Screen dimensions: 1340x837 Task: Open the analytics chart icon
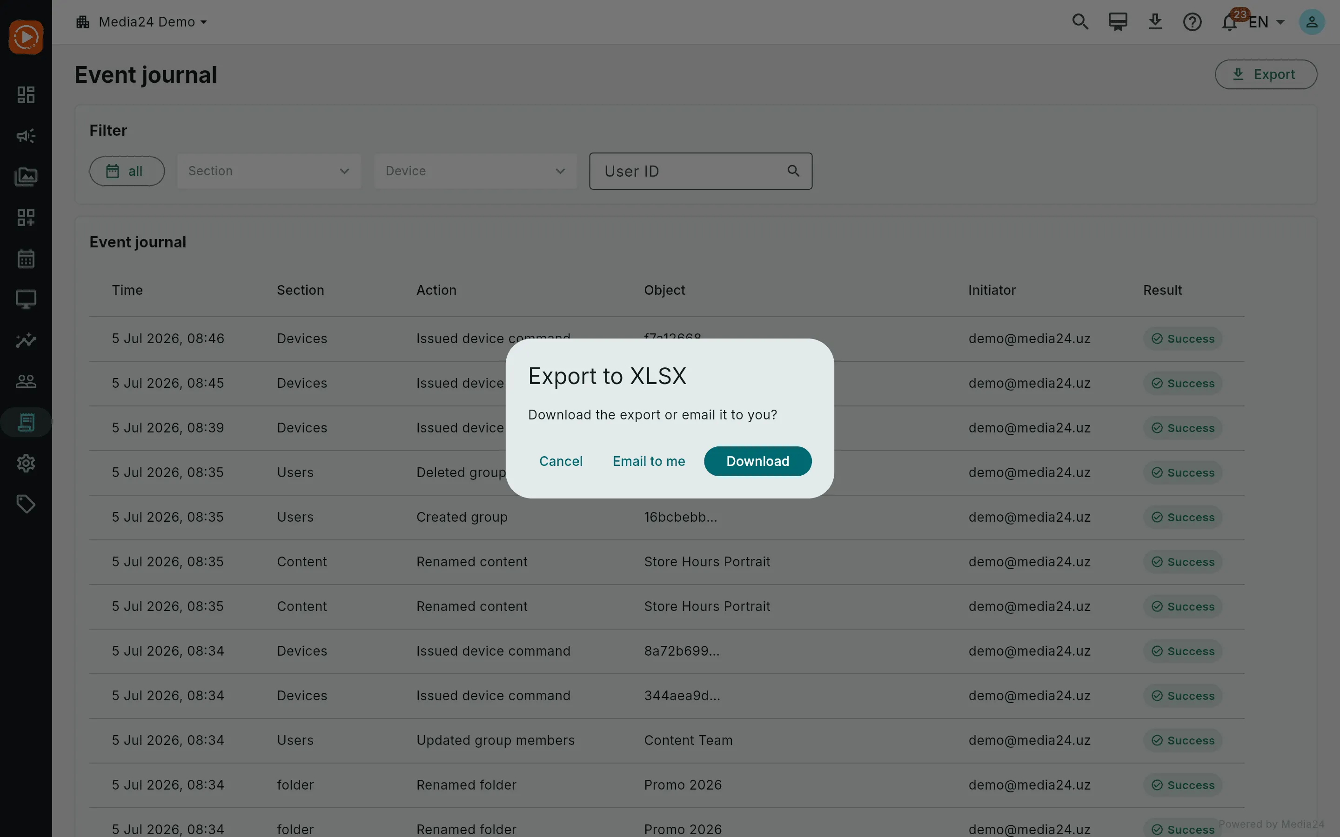26,340
